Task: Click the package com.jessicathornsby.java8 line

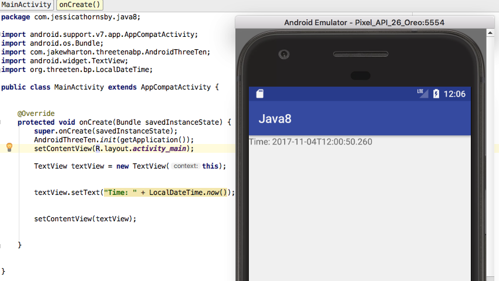Action: (70, 17)
